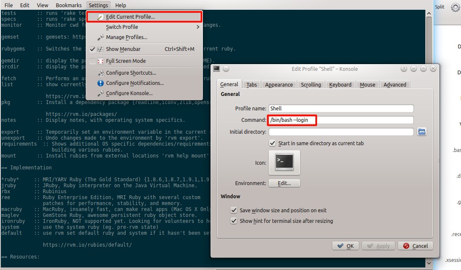Screen dimensions: 461x270
Task: Click wrench icon beside Configure Konsole
Action: coord(101,93)
